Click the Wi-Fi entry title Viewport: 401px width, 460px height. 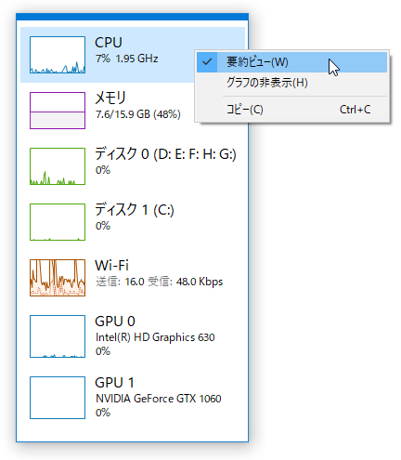pos(111,266)
